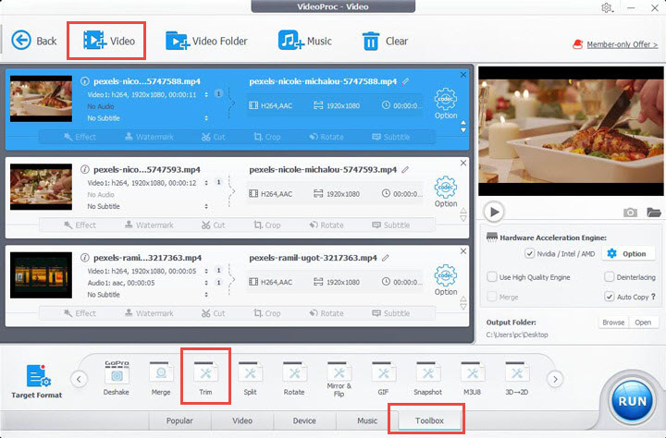Image resolution: width=666 pixels, height=438 pixels.
Task: Select the Merge tool in the toolbox
Action: [x=161, y=378]
